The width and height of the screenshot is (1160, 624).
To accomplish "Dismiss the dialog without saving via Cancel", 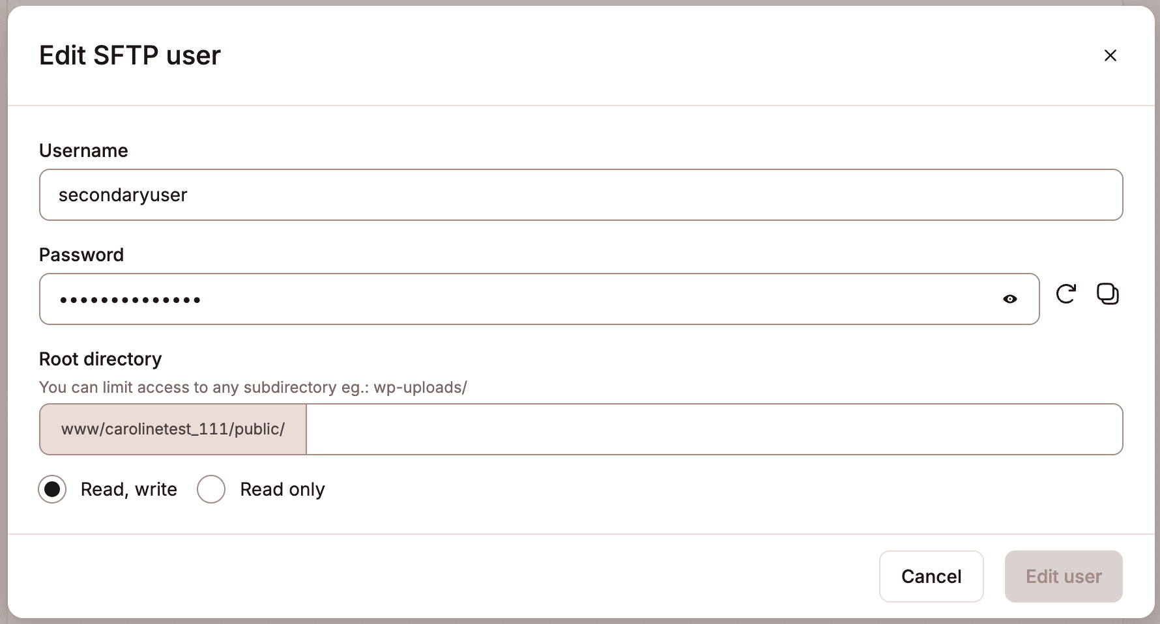I will (931, 576).
